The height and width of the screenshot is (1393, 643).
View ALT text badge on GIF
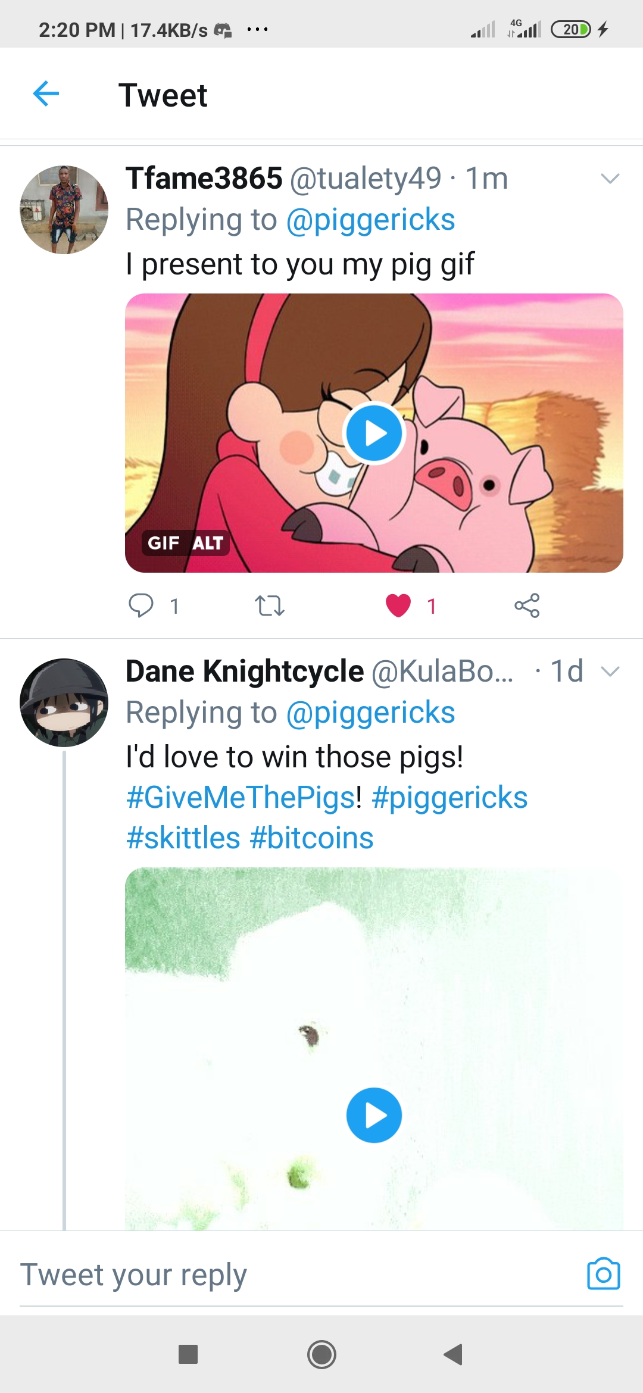pyautogui.click(x=208, y=543)
